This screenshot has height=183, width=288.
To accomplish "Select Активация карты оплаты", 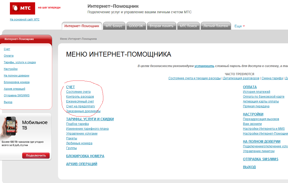I will click(x=261, y=101).
